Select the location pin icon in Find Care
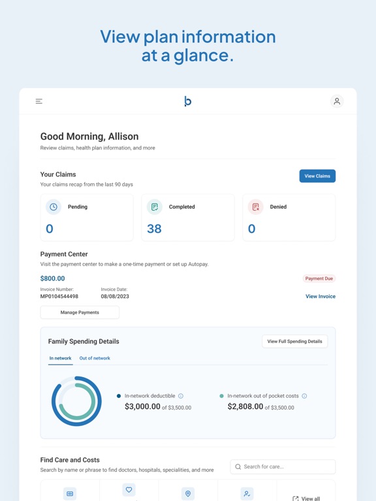The height and width of the screenshot is (501, 376). tap(188, 494)
